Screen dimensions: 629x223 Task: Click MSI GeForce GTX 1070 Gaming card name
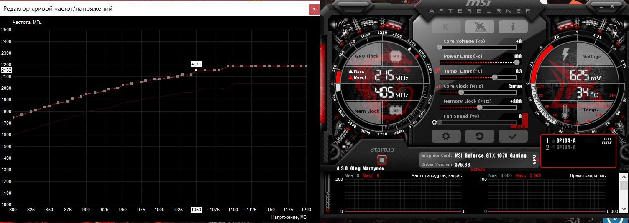(490, 155)
